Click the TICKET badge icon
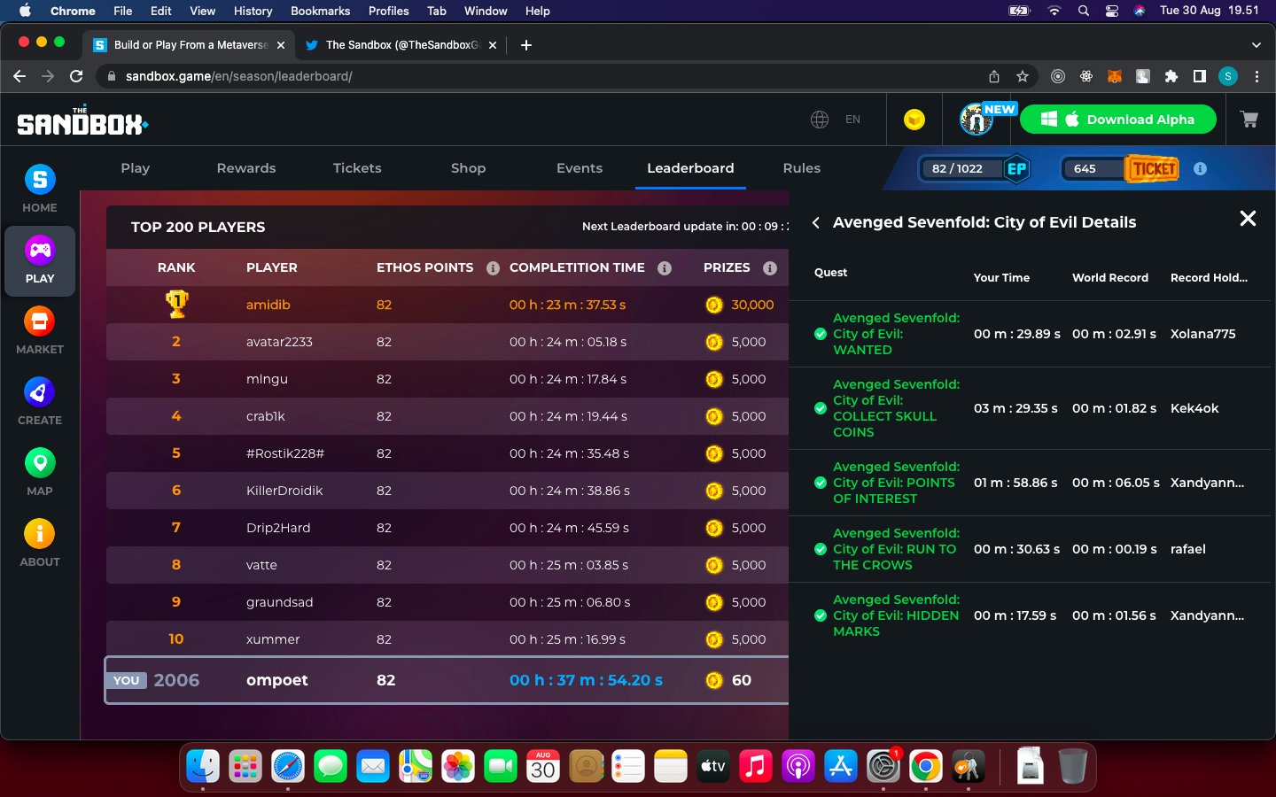 [x=1153, y=168]
